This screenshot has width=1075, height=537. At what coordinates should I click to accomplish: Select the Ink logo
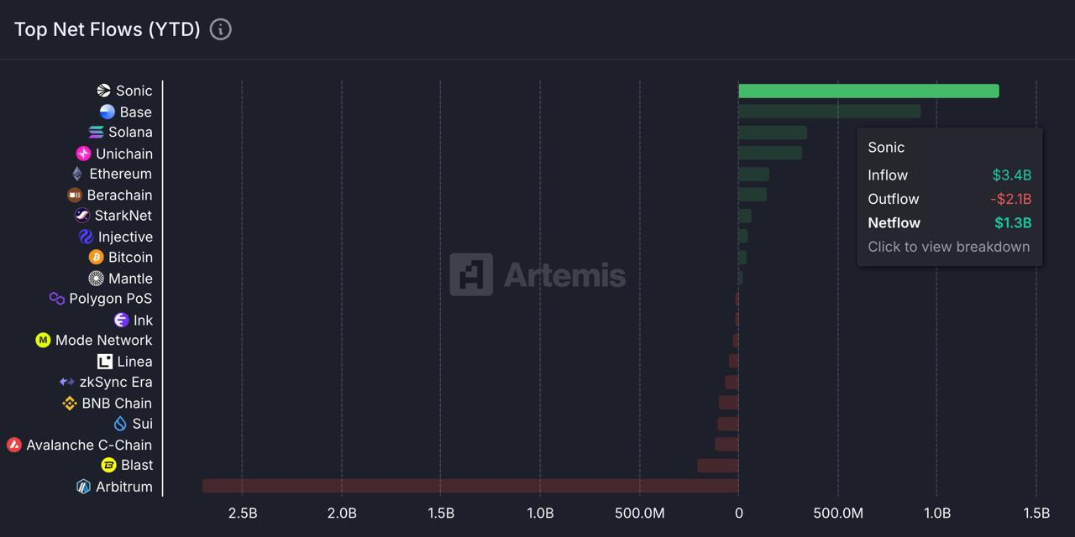tap(121, 320)
